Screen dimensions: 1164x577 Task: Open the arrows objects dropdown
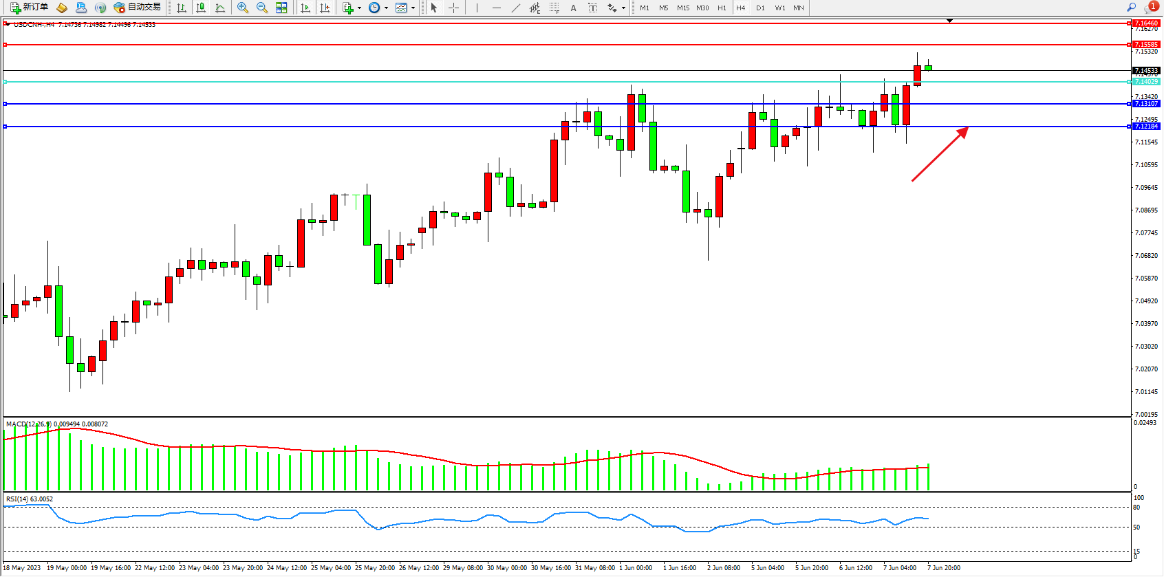[x=623, y=8]
